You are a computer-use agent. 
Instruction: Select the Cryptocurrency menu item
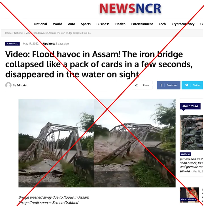point(183,24)
